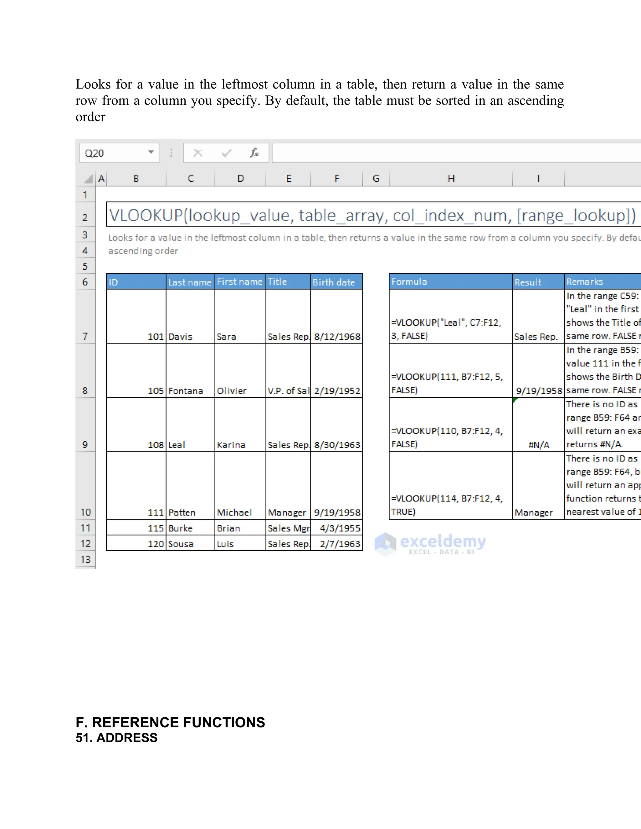The height and width of the screenshot is (829, 641).
Task: Select column H header
Action: pos(451,178)
